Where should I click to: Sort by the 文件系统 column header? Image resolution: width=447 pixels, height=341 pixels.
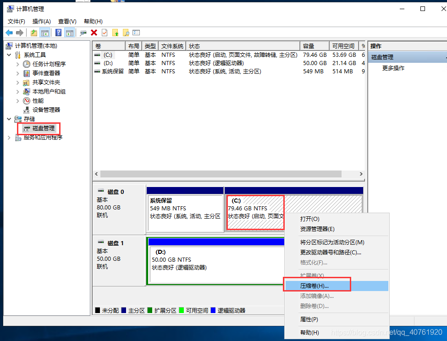pyautogui.click(x=172, y=46)
